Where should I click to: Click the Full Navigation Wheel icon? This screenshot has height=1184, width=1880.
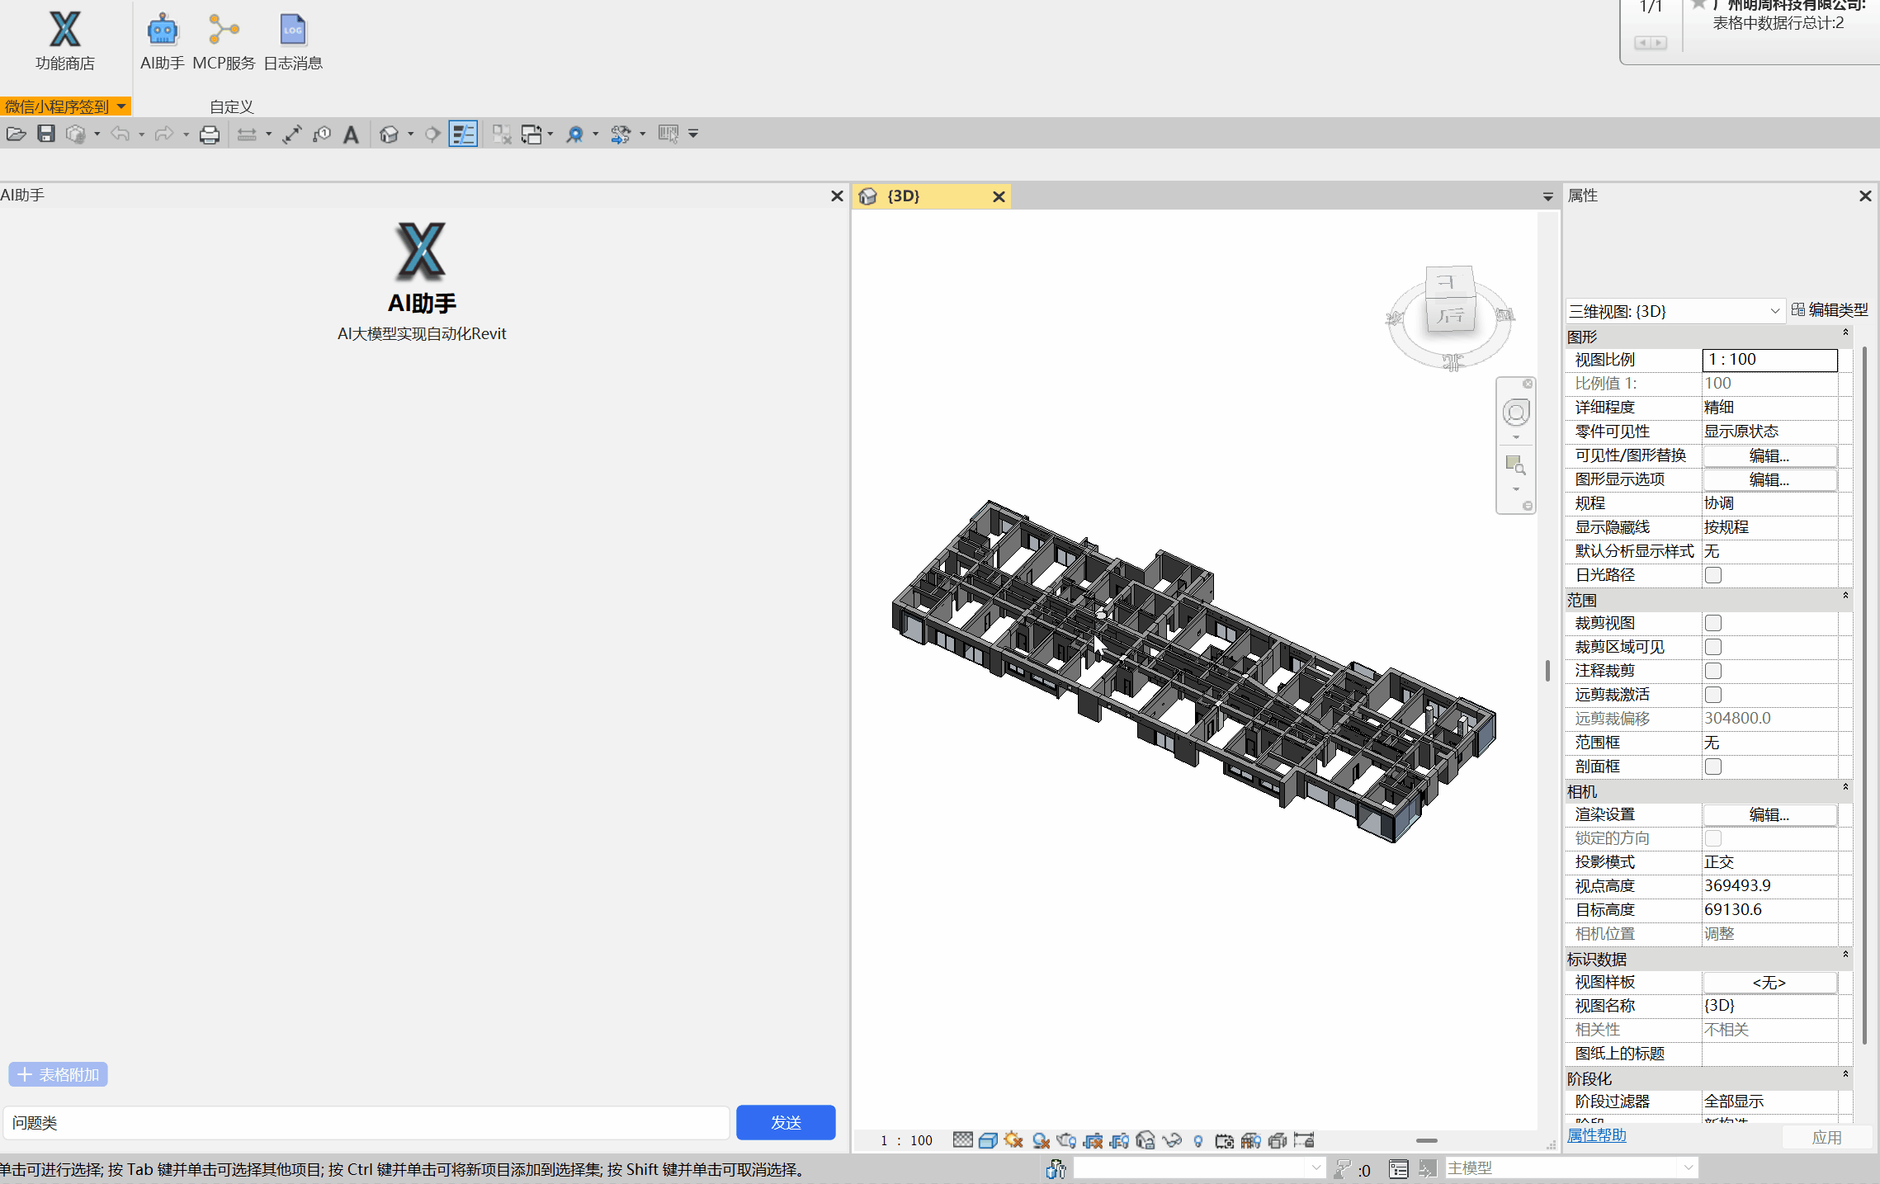(1516, 412)
